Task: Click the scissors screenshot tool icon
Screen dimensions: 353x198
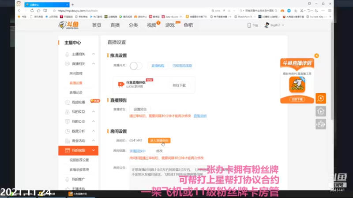Action: pyautogui.click(x=302, y=11)
